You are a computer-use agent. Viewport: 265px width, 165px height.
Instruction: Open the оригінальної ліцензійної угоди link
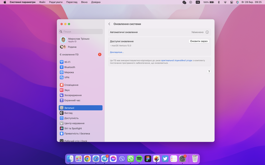point(176,60)
